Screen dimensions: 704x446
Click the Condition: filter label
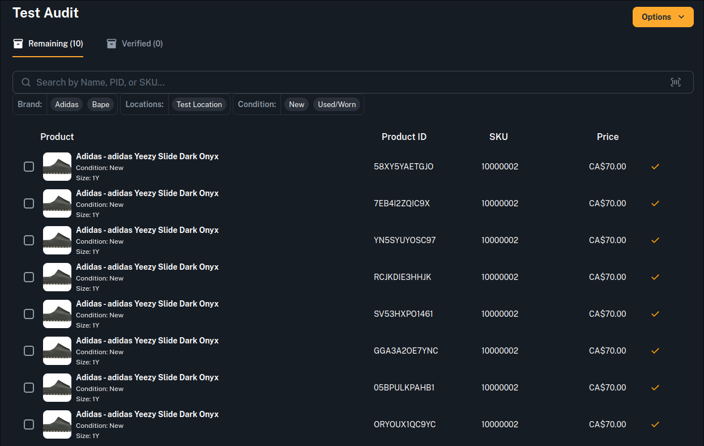[257, 104]
